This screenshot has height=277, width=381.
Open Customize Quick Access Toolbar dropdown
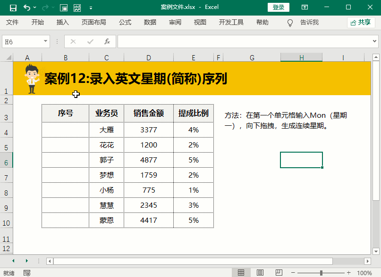(91, 8)
